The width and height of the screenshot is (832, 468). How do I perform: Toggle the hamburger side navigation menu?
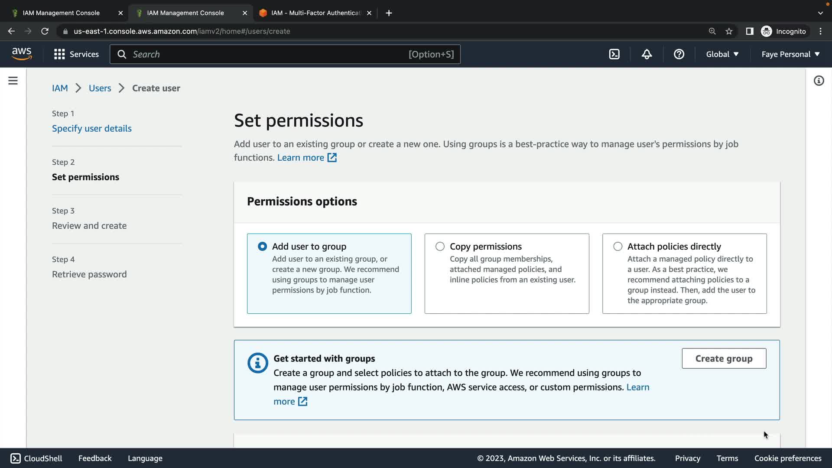tap(13, 81)
